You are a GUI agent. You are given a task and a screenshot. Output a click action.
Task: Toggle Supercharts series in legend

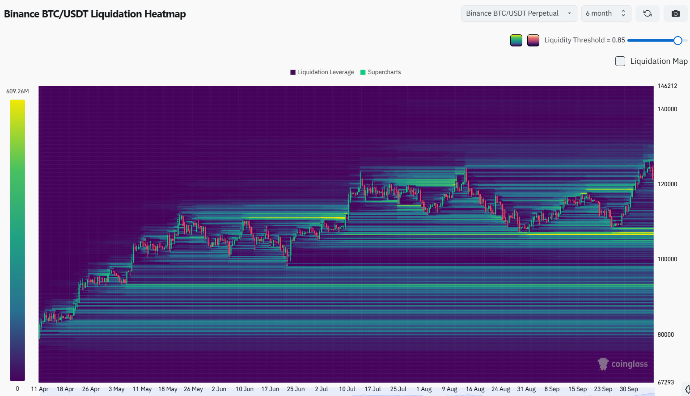pos(384,72)
